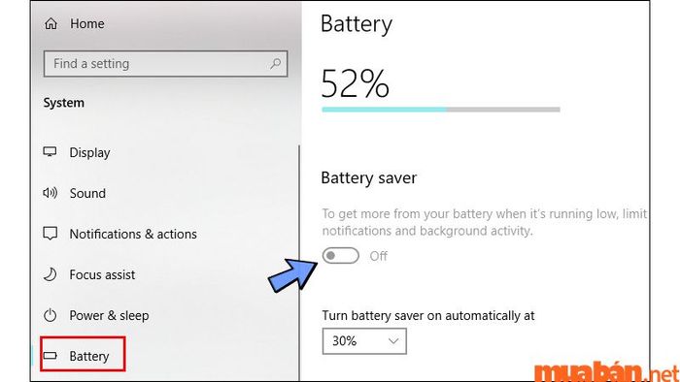The image size is (680, 382).
Task: Select the Sound speaker icon
Action: (50, 193)
